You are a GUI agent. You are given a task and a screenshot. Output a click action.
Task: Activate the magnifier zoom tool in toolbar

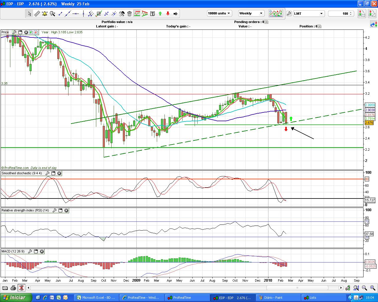click(52, 14)
